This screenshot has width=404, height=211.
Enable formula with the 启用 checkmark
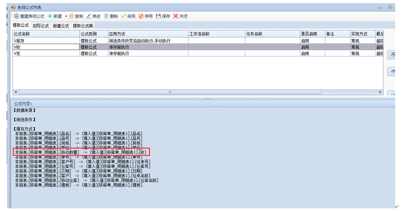(123, 16)
